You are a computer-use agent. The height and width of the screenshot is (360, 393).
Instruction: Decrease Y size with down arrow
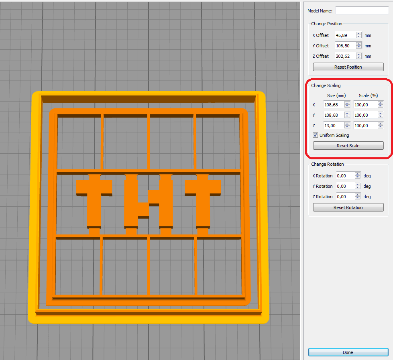pyautogui.click(x=347, y=117)
